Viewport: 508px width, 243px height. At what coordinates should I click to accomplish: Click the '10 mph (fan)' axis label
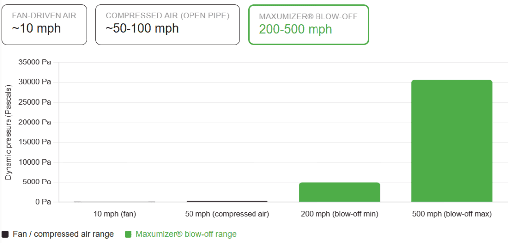(x=115, y=214)
